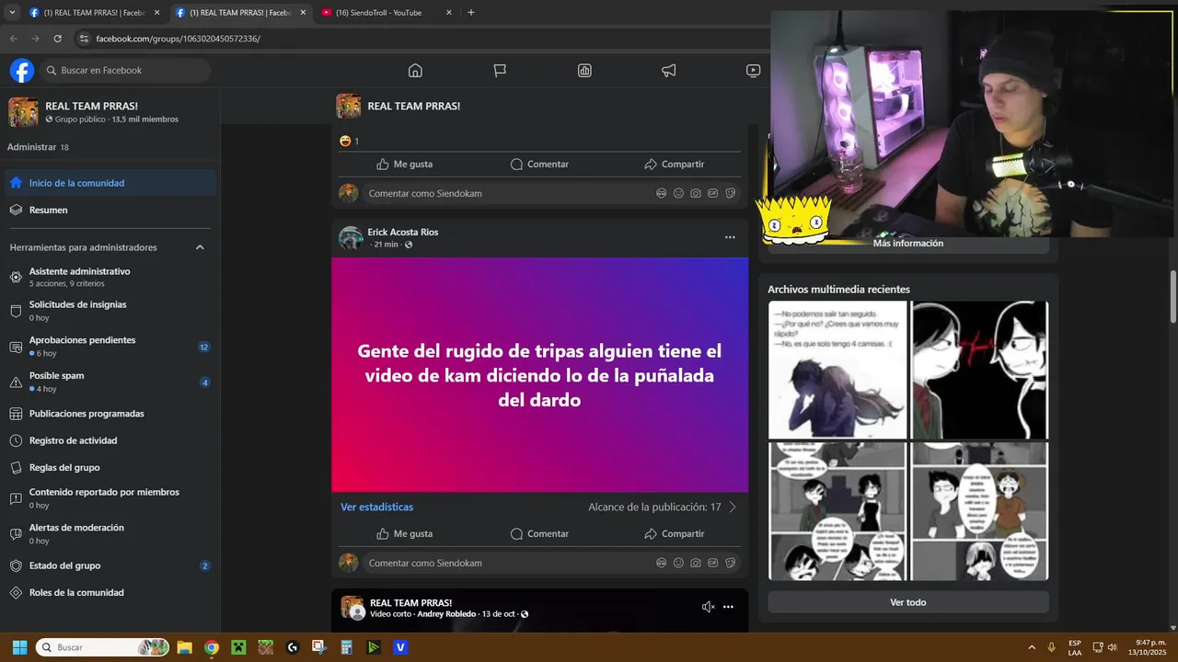Click Ver todo under recent media

coord(908,602)
